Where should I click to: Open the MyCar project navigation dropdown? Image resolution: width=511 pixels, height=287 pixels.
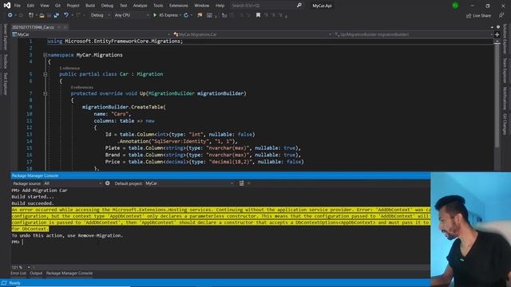91,34
